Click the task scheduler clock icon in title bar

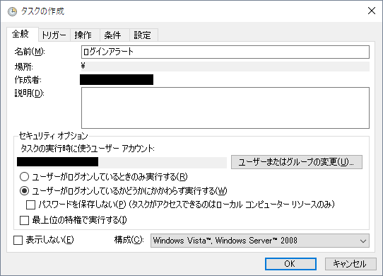point(12,11)
